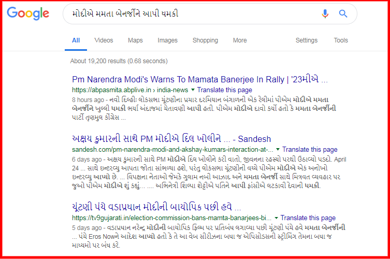Switch to the Shopping tab
Viewport: 390px width, 259px height.
tap(205, 40)
